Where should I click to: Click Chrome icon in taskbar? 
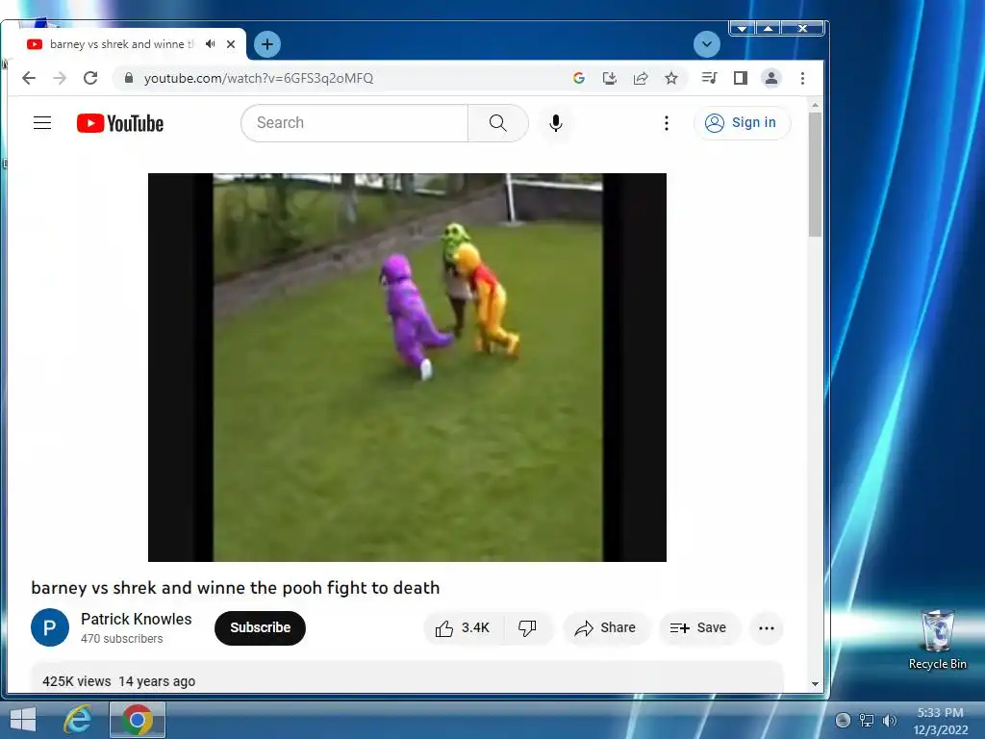[138, 720]
